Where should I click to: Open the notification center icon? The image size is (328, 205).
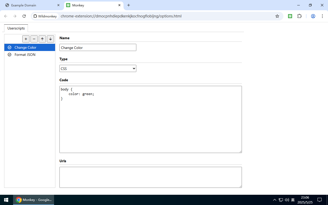pyautogui.click(x=320, y=200)
